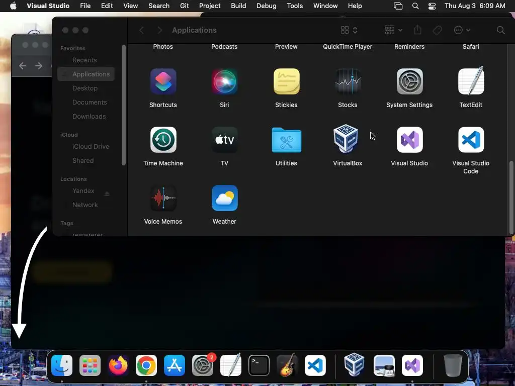This screenshot has height=386, width=515.
Task: Go forward in Finder toolbar
Action: pos(159,30)
